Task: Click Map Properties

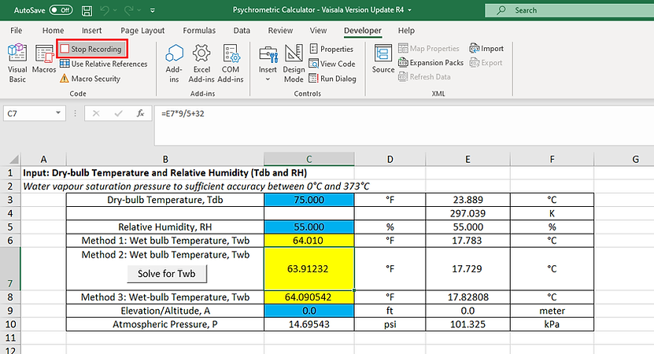Action: 428,48
